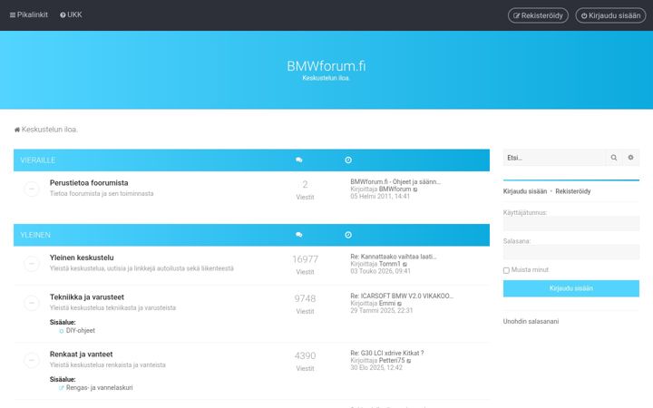The image size is (653, 408).
Task: Open the DIY-ohjeet subforum
Action: tap(81, 331)
